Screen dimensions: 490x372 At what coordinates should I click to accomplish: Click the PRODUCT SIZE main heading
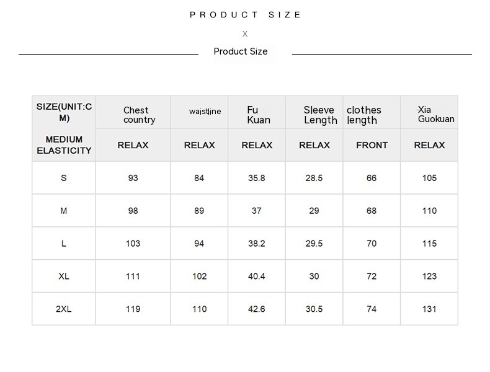246,15
